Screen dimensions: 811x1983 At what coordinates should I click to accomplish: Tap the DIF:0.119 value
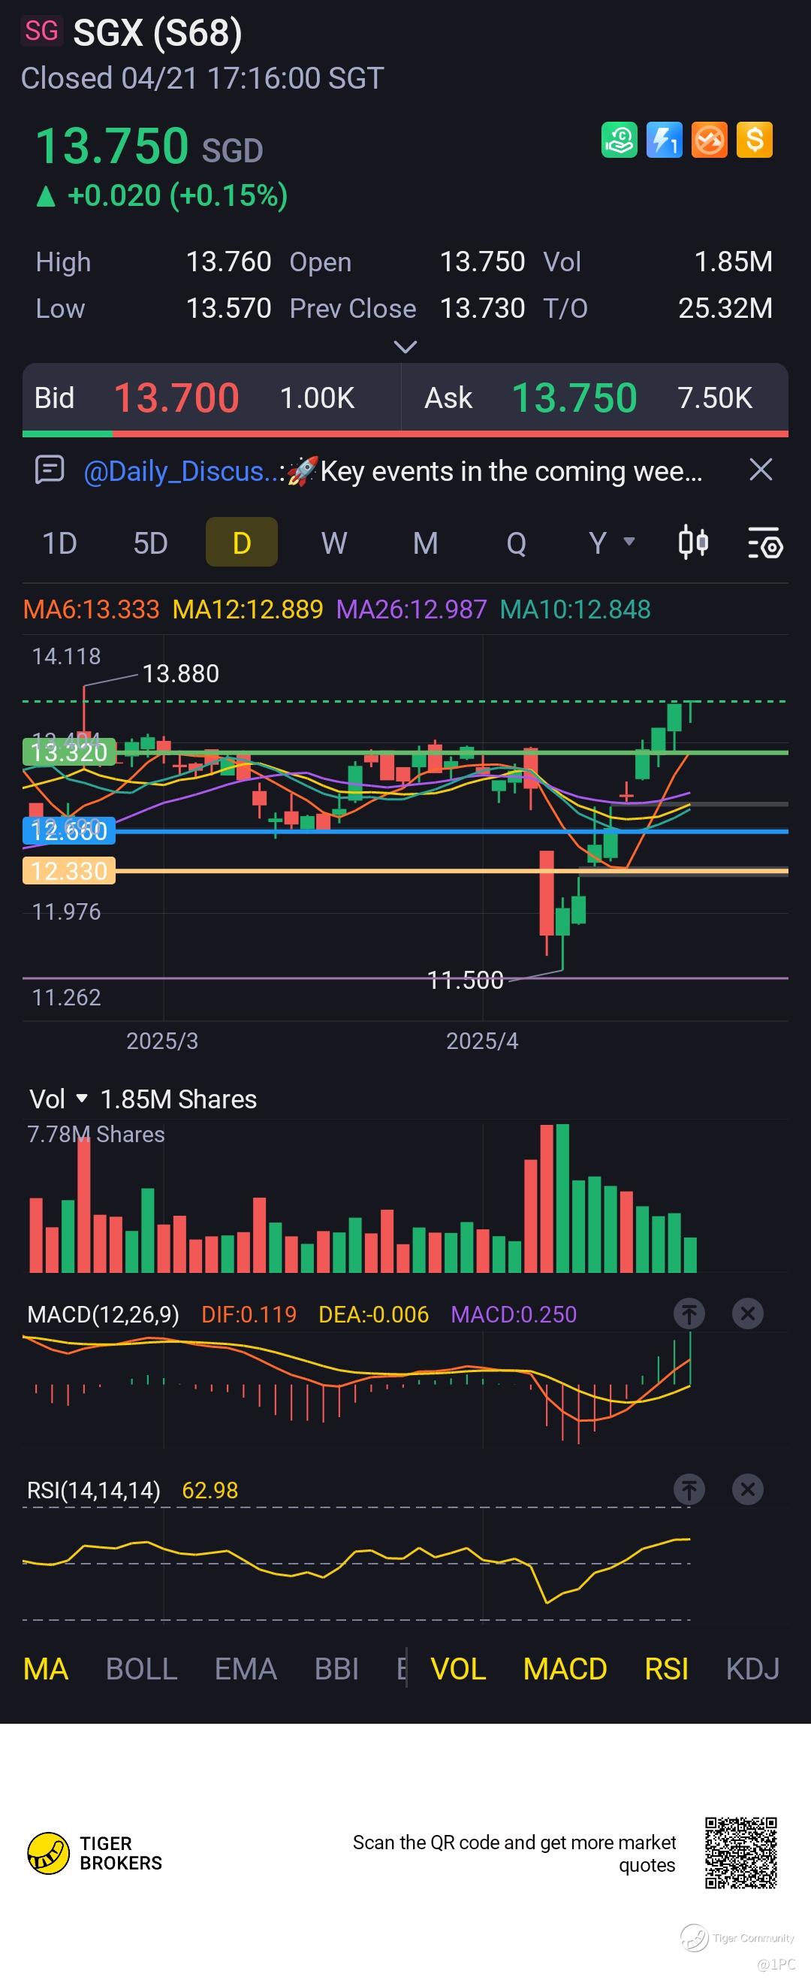coord(249,1314)
